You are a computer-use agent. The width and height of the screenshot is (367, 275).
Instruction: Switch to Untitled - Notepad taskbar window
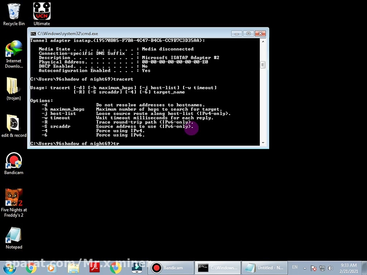pyautogui.click(x=265, y=268)
